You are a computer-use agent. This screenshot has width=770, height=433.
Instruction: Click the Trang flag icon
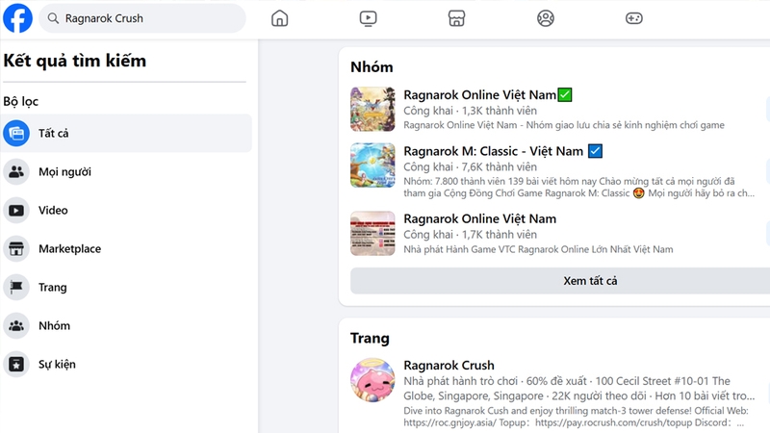[x=16, y=287]
